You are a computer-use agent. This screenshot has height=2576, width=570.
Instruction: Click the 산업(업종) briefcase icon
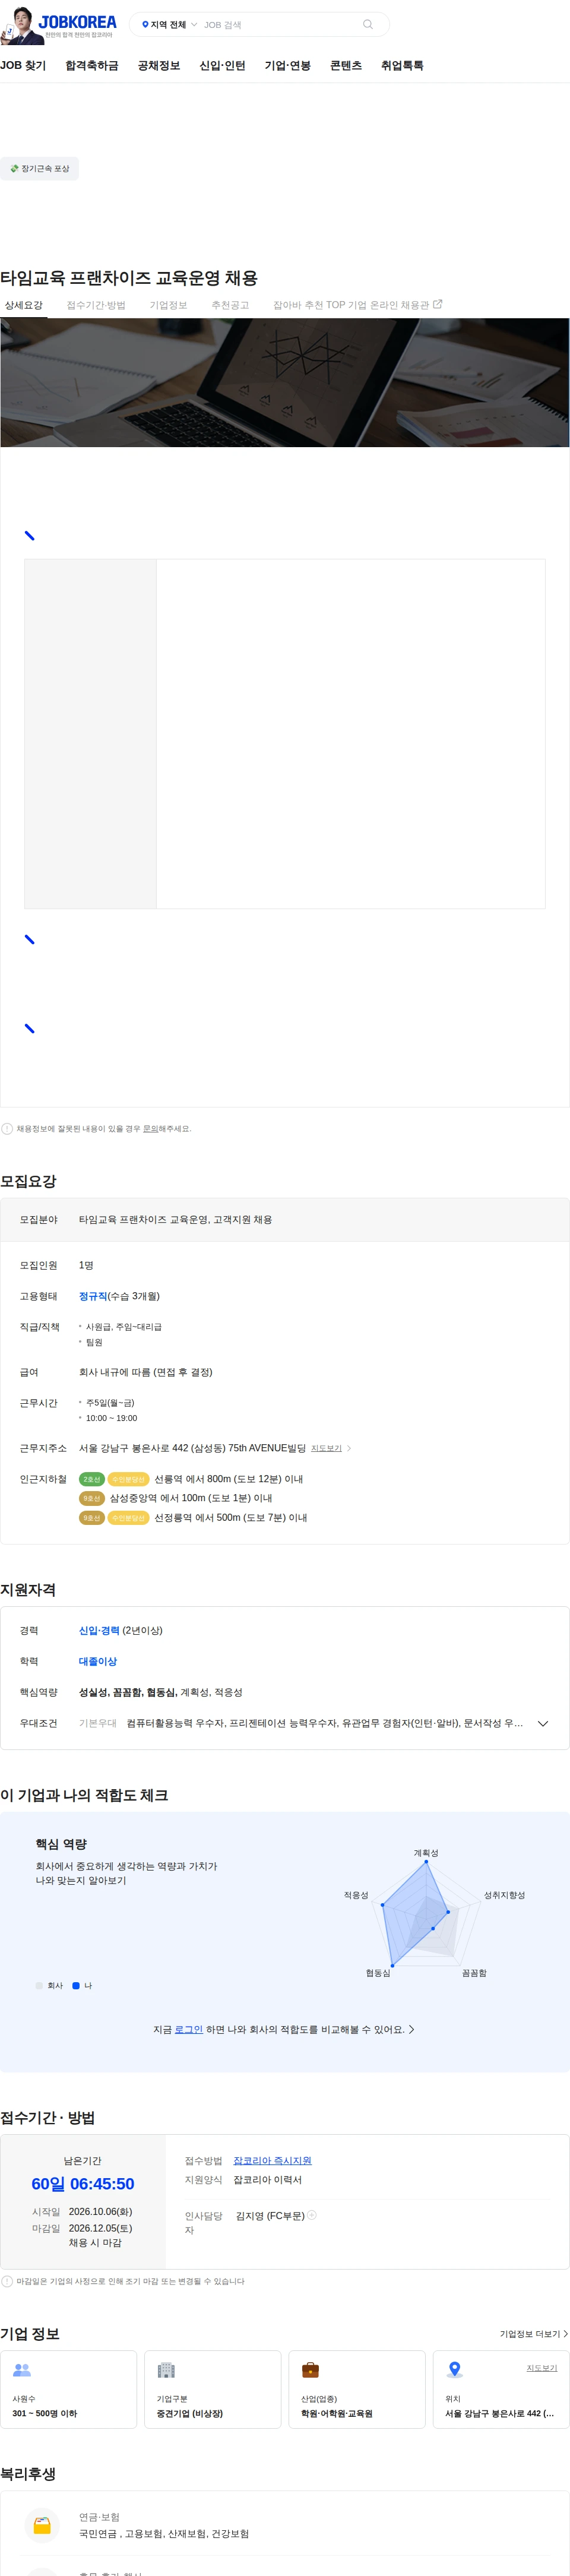click(310, 2370)
